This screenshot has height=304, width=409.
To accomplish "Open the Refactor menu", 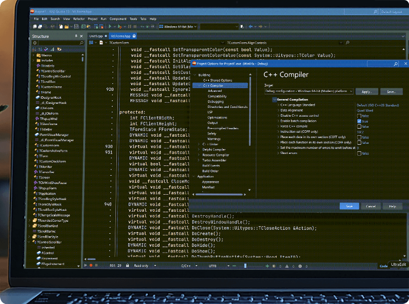I will point(78,19).
